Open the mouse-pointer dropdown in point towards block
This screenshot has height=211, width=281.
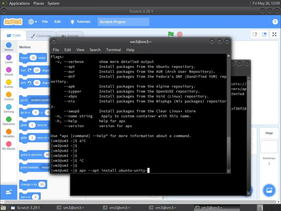(x=45, y=167)
